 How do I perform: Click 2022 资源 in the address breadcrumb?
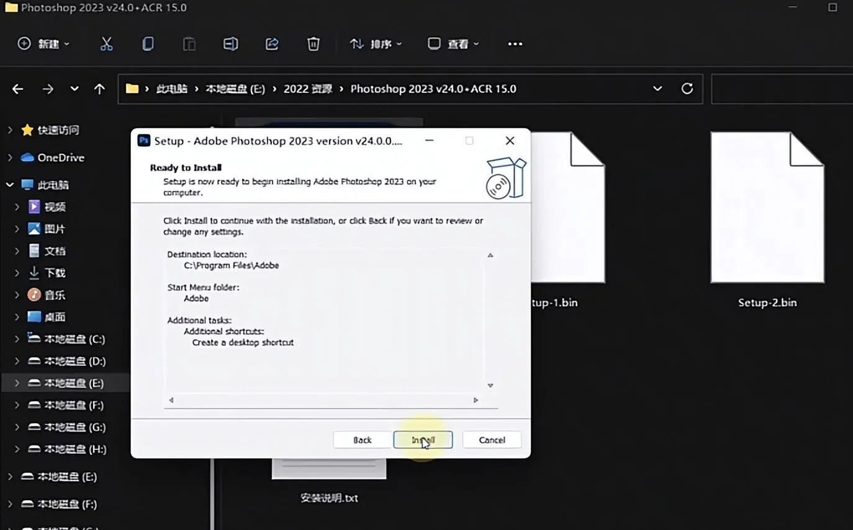click(308, 89)
